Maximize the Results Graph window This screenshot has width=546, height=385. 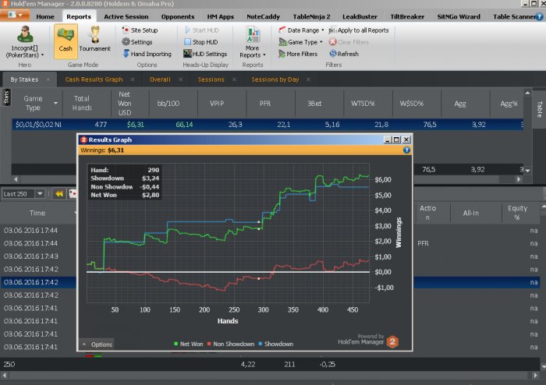point(396,140)
